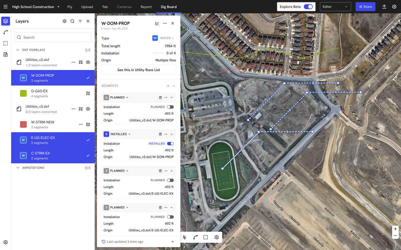Toggle installation switch for segment 4

pos(170,180)
